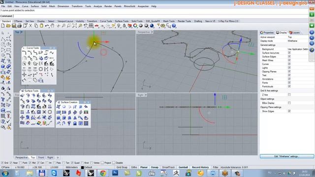Click the Print icon in the toolbar
Image resolution: width=315 pixels, height=177 pixels.
coord(19,26)
